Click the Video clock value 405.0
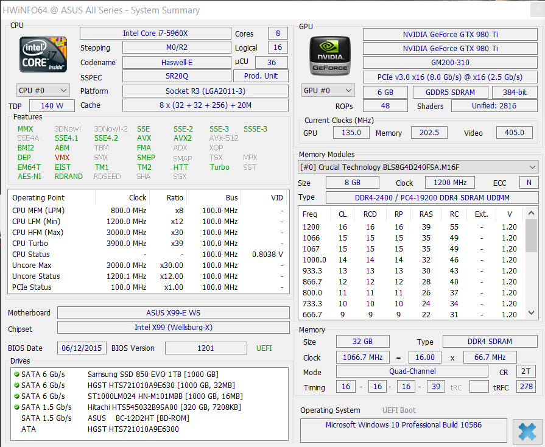The width and height of the screenshot is (545, 447). [514, 132]
